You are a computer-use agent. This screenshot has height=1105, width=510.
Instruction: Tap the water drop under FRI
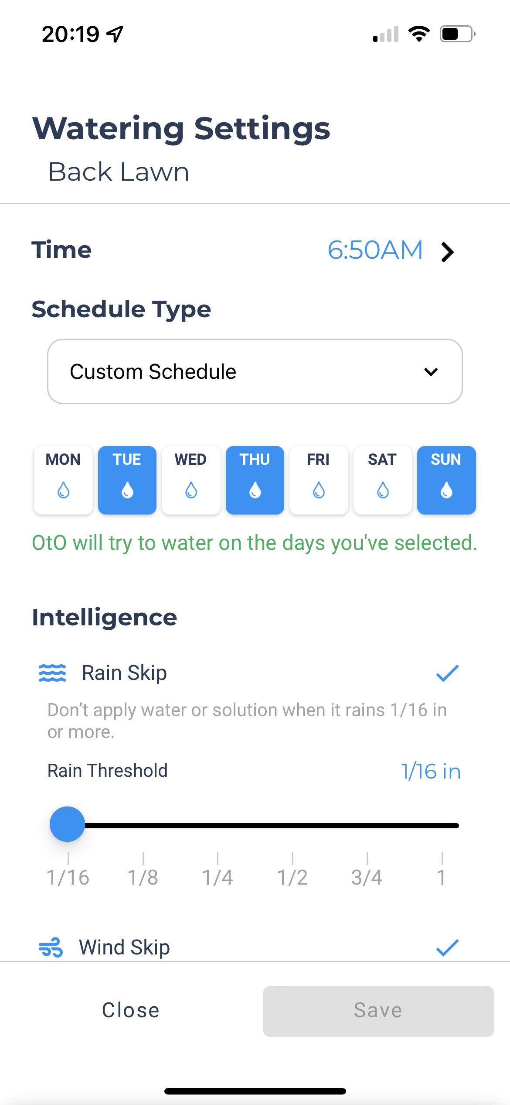(x=319, y=490)
